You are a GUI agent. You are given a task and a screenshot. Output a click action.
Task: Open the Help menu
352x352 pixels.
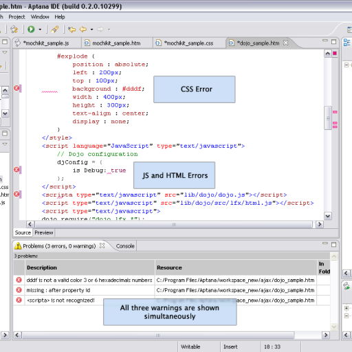(60, 16)
